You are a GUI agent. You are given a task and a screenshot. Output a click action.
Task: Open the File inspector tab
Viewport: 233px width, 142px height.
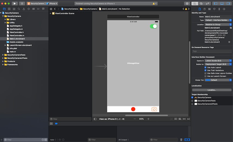click(x=200, y=9)
